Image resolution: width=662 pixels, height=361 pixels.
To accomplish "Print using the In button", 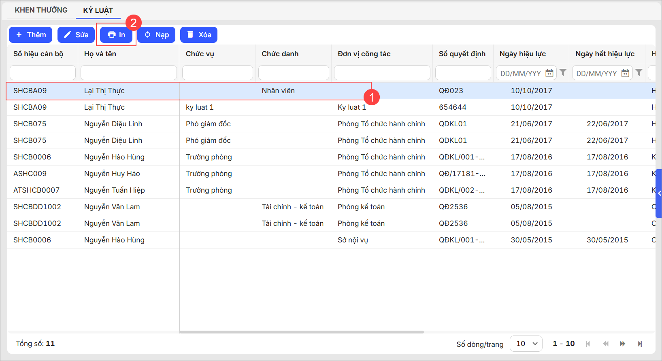I will (x=116, y=35).
